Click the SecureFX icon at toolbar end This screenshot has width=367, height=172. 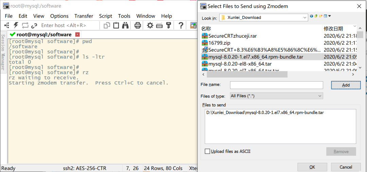click(193, 25)
